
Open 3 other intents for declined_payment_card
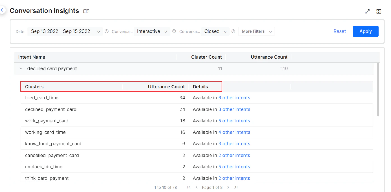pos(234,109)
